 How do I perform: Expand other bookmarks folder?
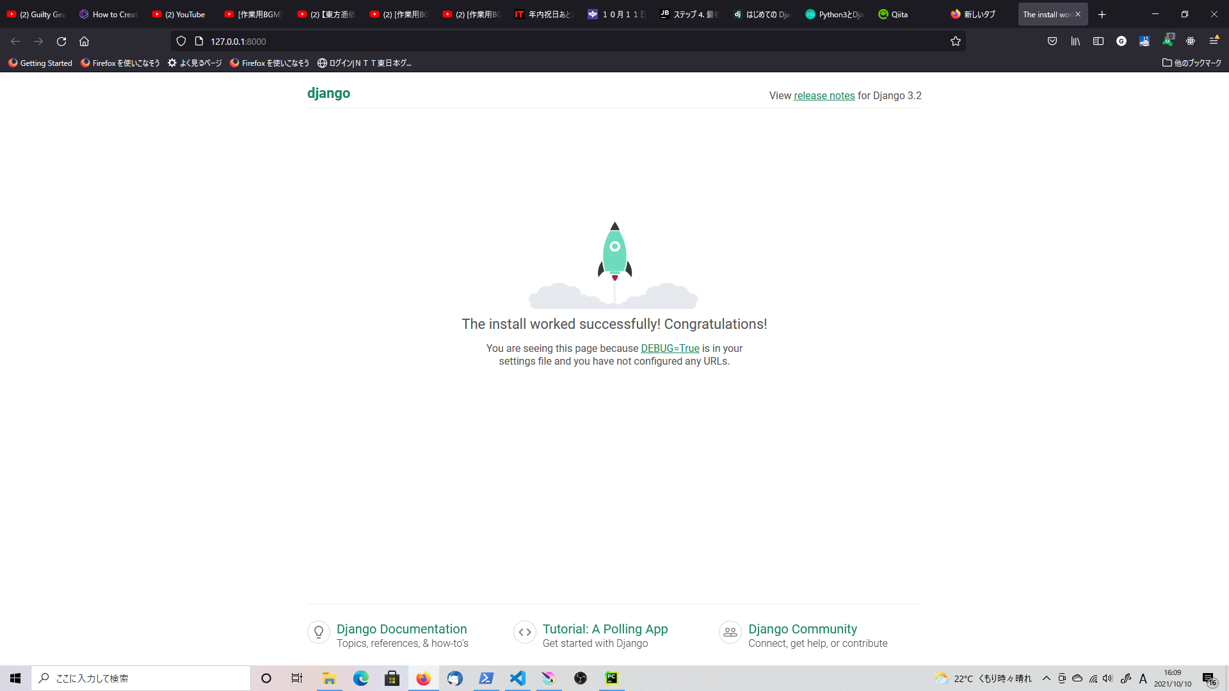[x=1191, y=63]
